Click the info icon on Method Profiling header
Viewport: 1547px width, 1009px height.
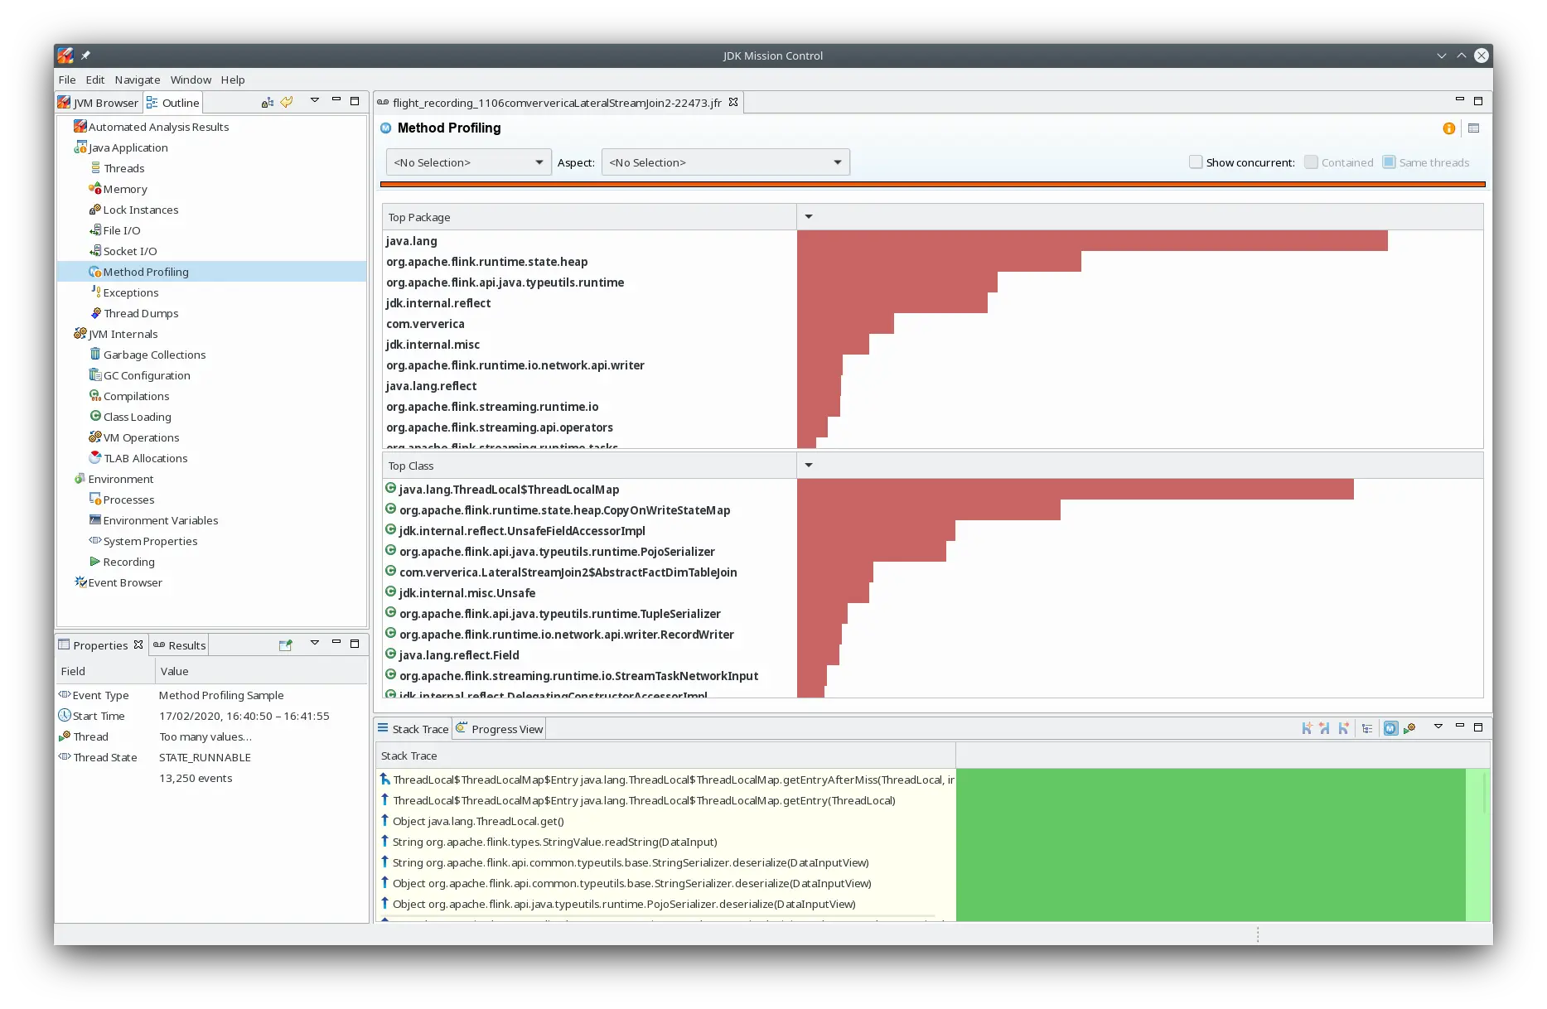(1448, 128)
